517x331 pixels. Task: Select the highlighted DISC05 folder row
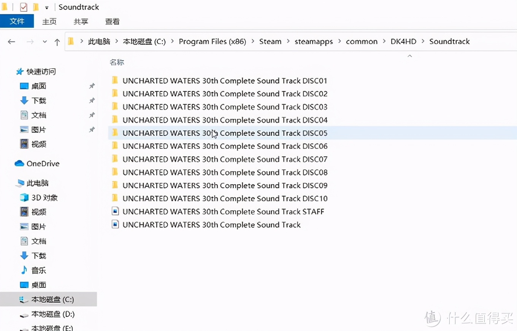pos(312,133)
